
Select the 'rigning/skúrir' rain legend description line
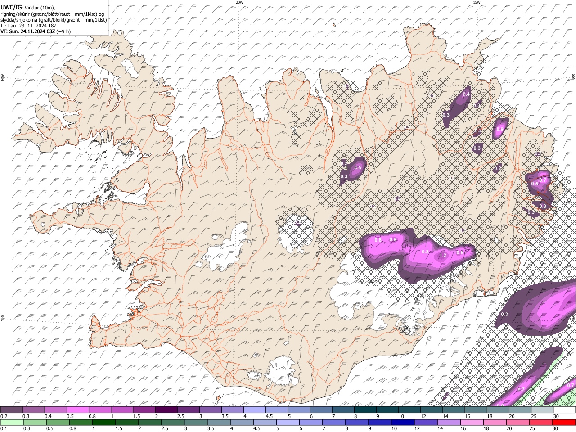click(x=53, y=13)
